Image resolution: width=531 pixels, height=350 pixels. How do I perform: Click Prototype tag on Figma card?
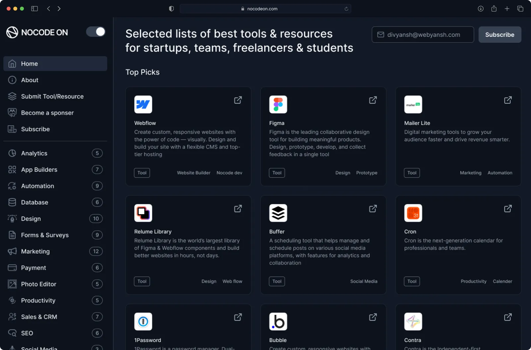pyautogui.click(x=367, y=173)
